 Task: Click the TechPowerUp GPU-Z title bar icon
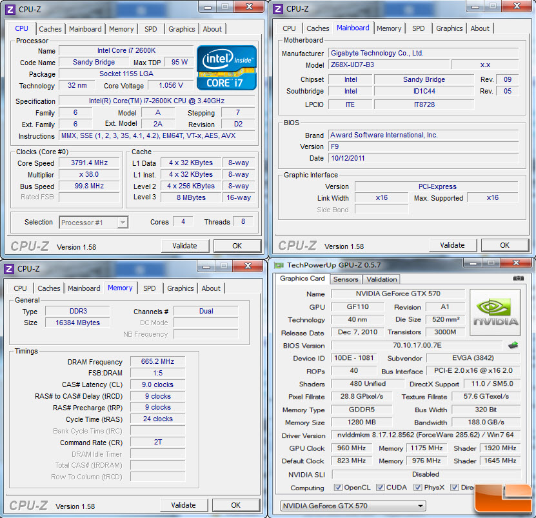279,265
